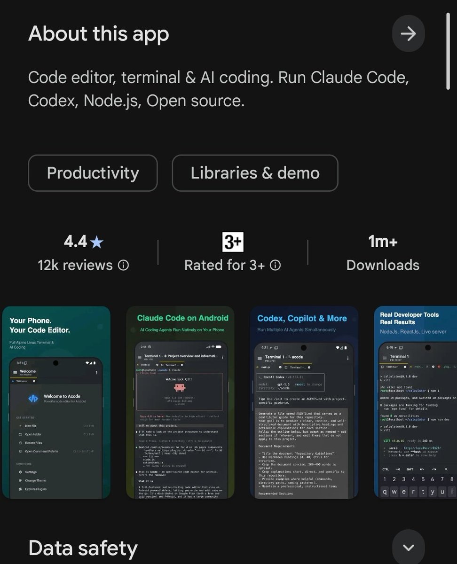Open 'Real Developer Tools' screenshot
Image resolution: width=457 pixels, height=564 pixels.
416,402
